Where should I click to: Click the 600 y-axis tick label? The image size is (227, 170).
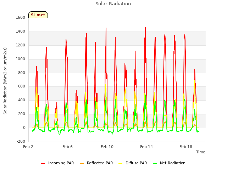click(22, 86)
